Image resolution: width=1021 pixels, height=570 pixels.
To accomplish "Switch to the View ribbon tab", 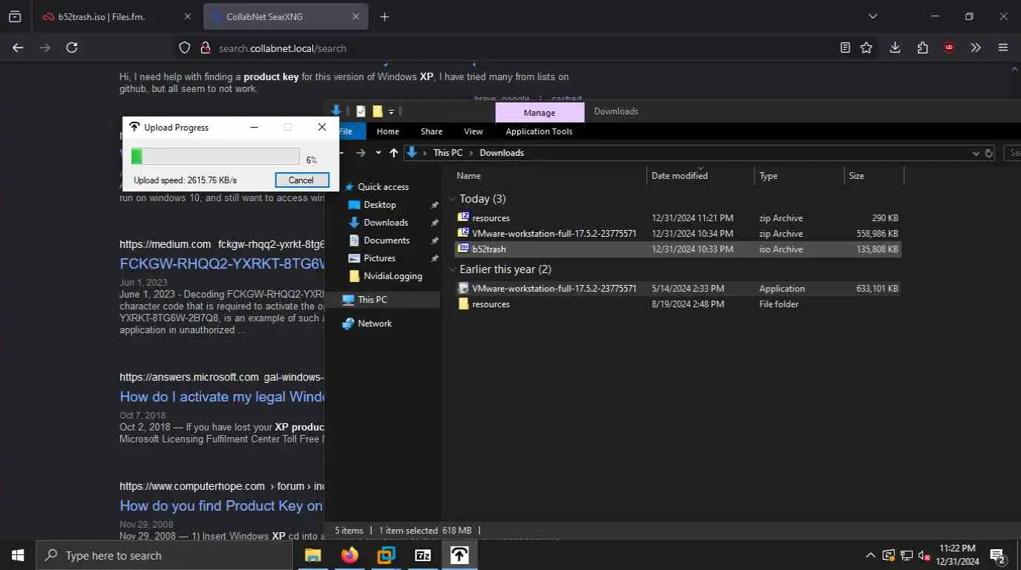I will point(473,131).
